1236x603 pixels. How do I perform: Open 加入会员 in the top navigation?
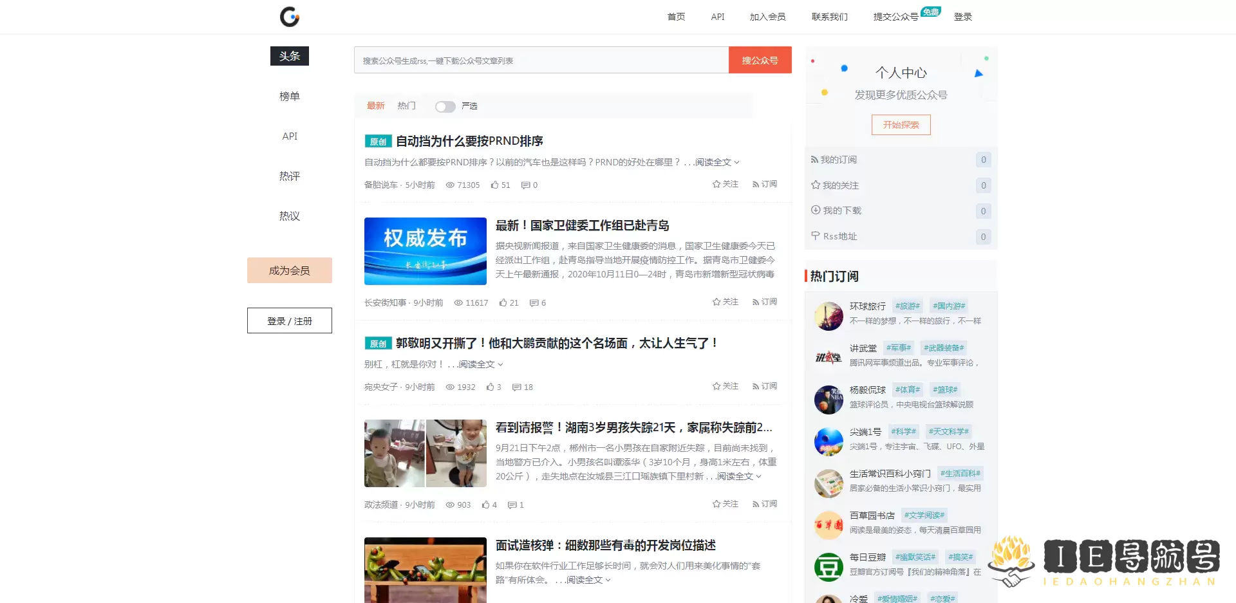point(767,17)
